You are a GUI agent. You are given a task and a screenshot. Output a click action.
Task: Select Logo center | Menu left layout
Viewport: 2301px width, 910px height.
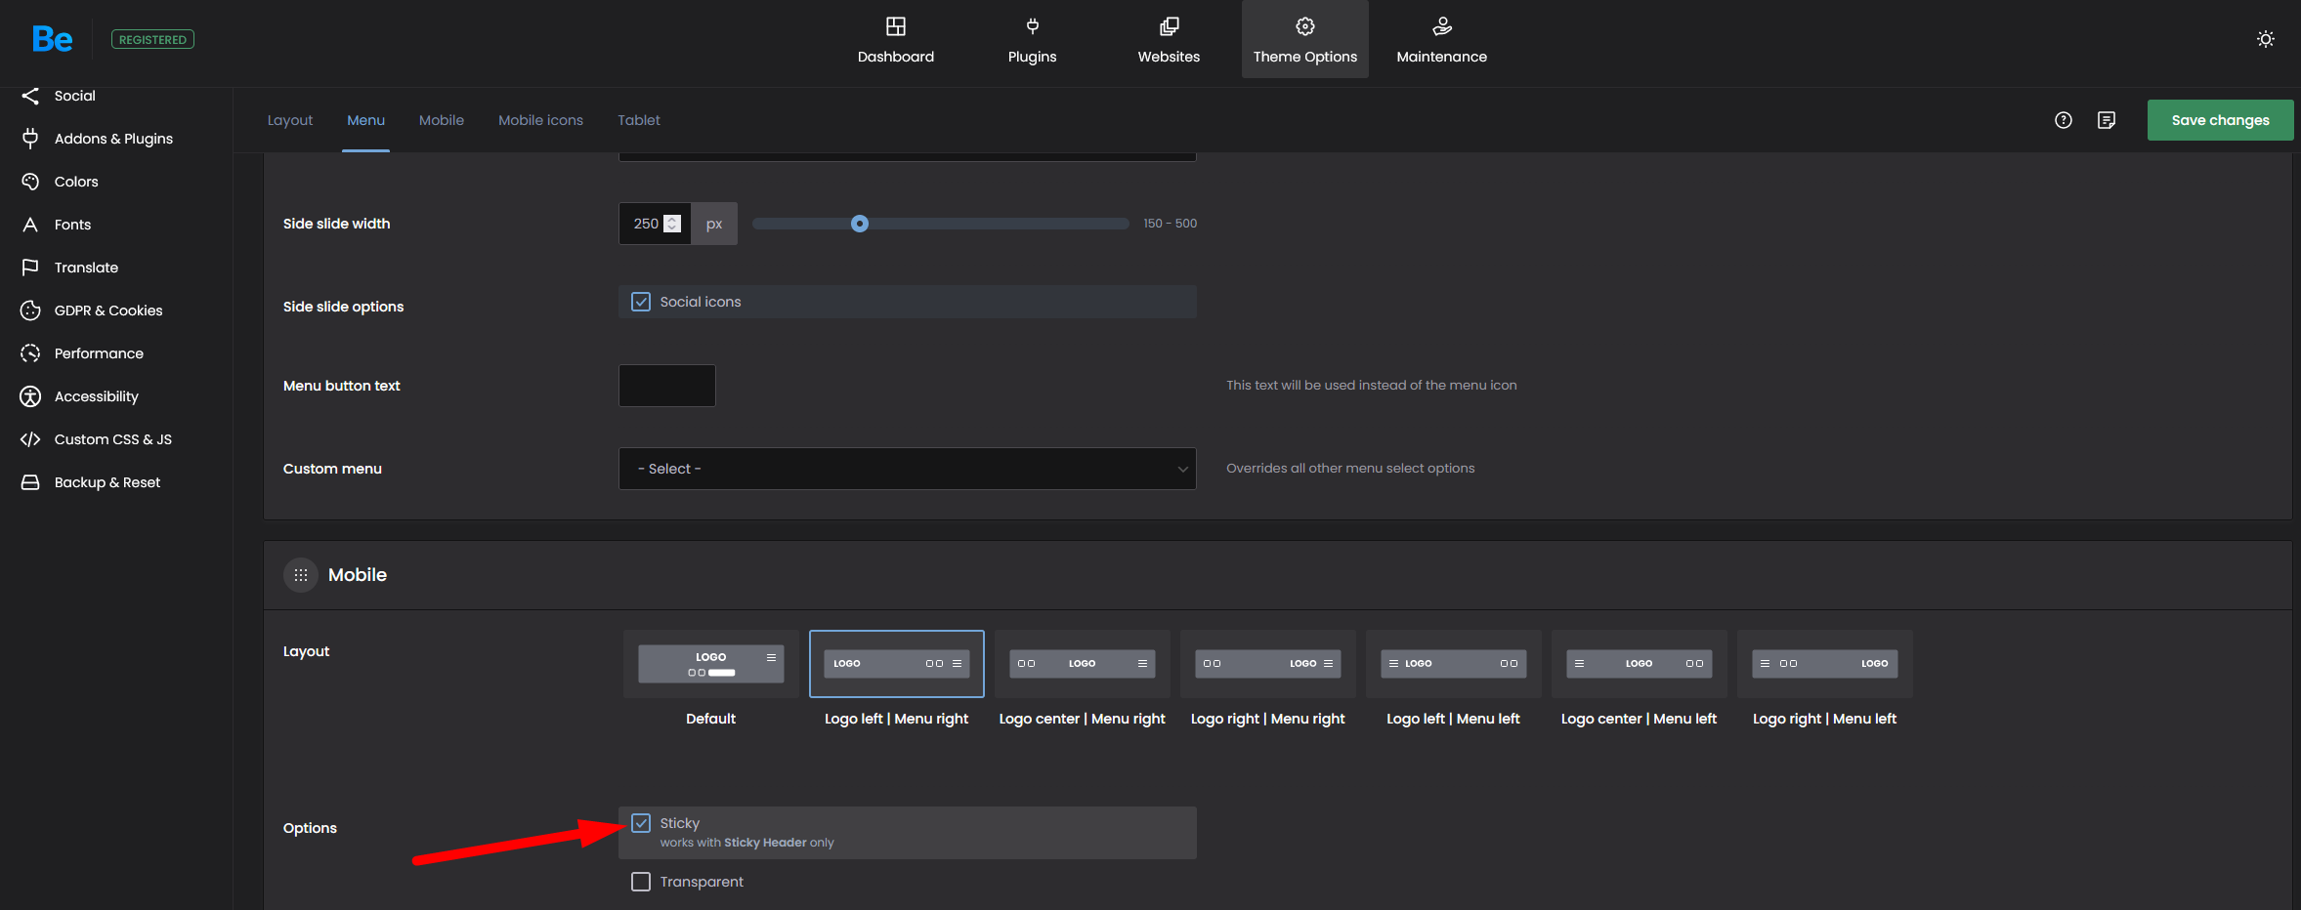point(1640,664)
